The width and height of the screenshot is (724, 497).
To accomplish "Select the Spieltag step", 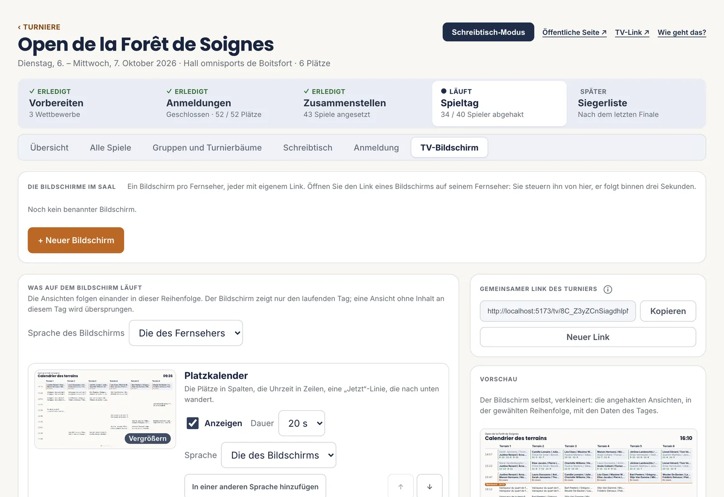I will [x=499, y=103].
